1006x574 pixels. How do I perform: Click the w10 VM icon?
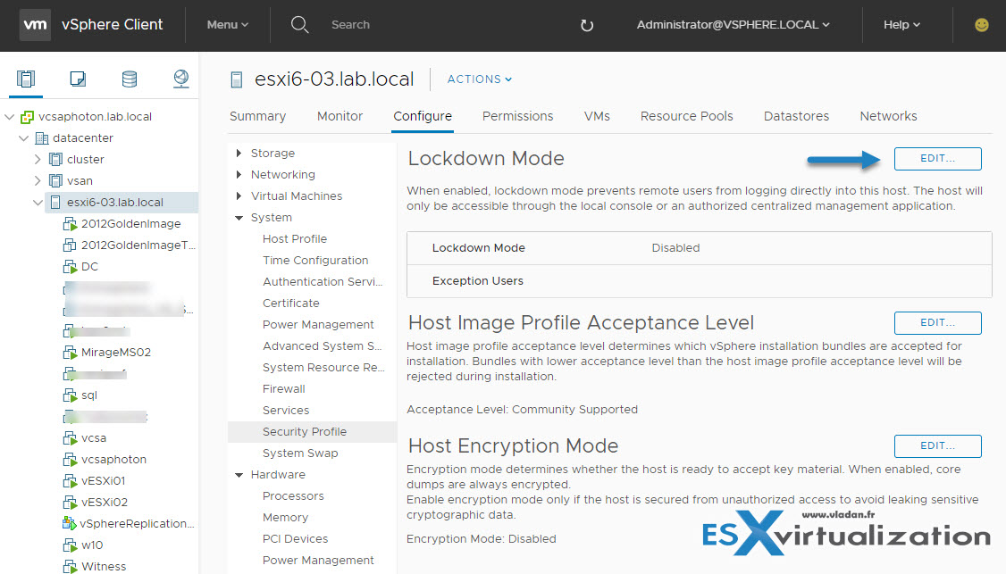pos(70,545)
